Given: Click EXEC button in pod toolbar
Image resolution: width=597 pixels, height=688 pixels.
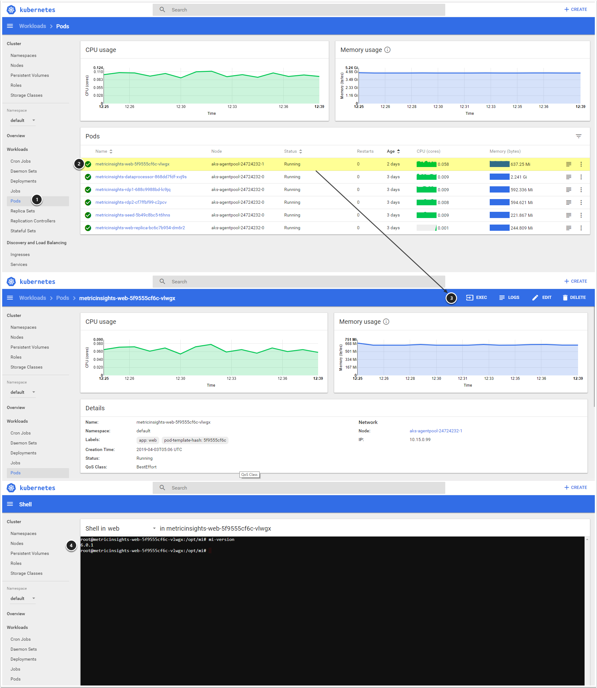Looking at the screenshot, I should pyautogui.click(x=476, y=298).
